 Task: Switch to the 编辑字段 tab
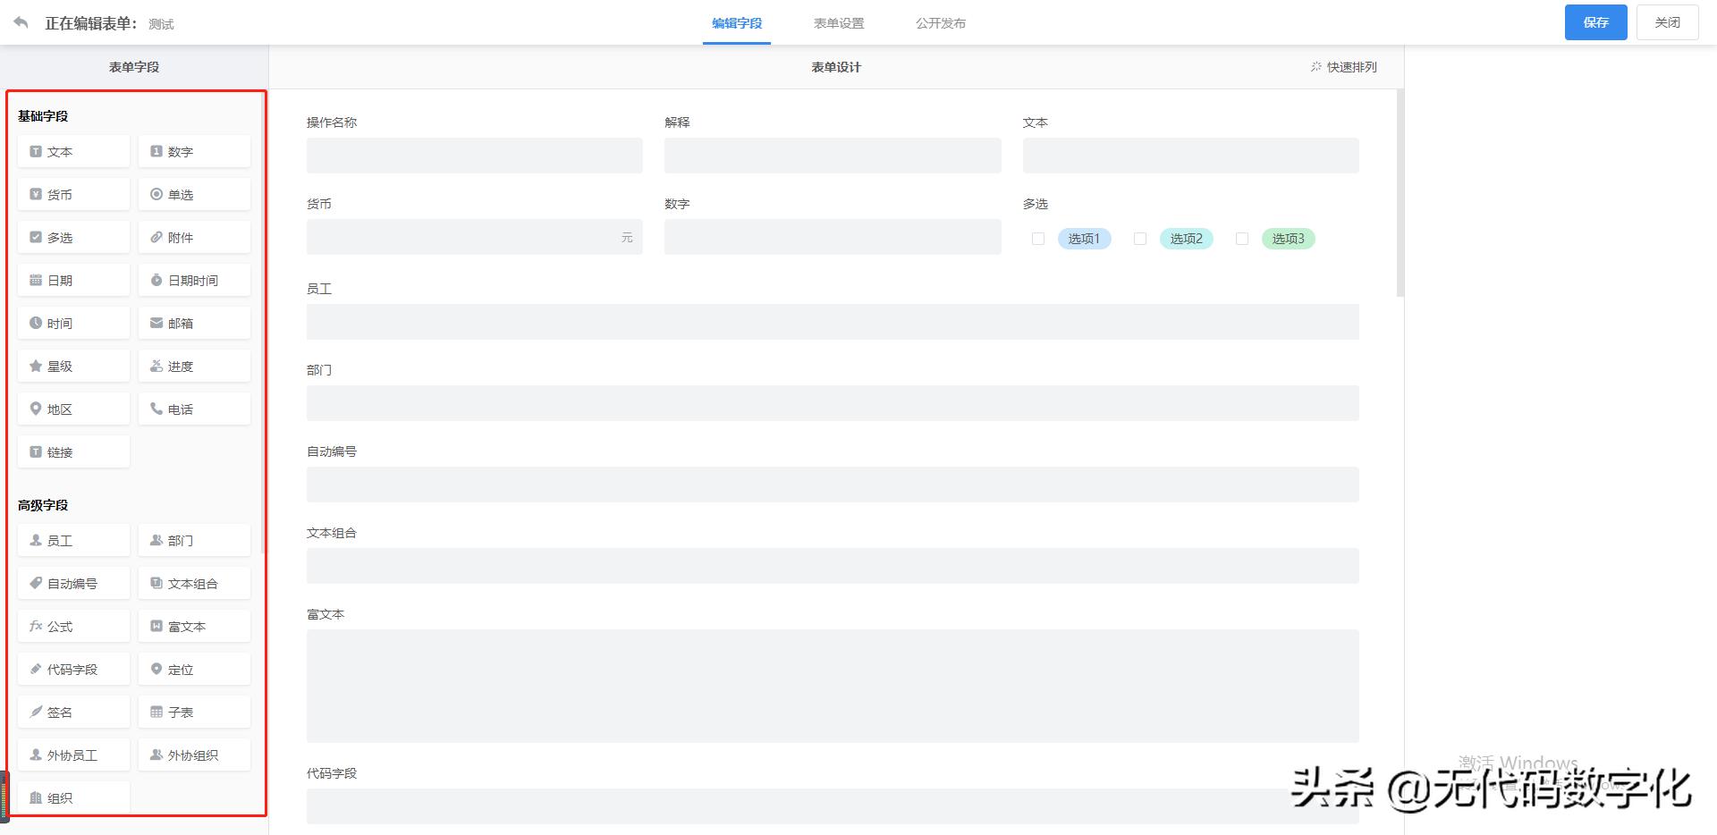pyautogui.click(x=737, y=23)
